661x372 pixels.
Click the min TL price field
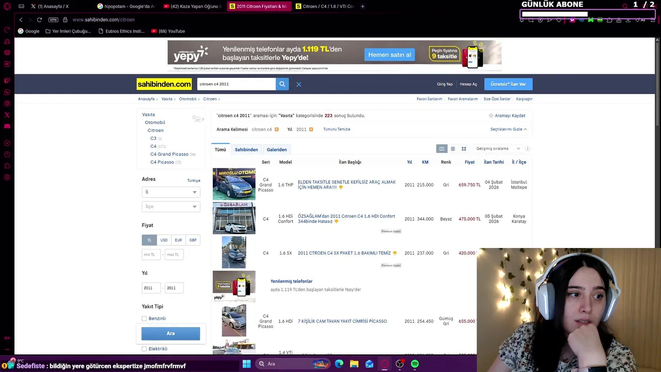(151, 255)
